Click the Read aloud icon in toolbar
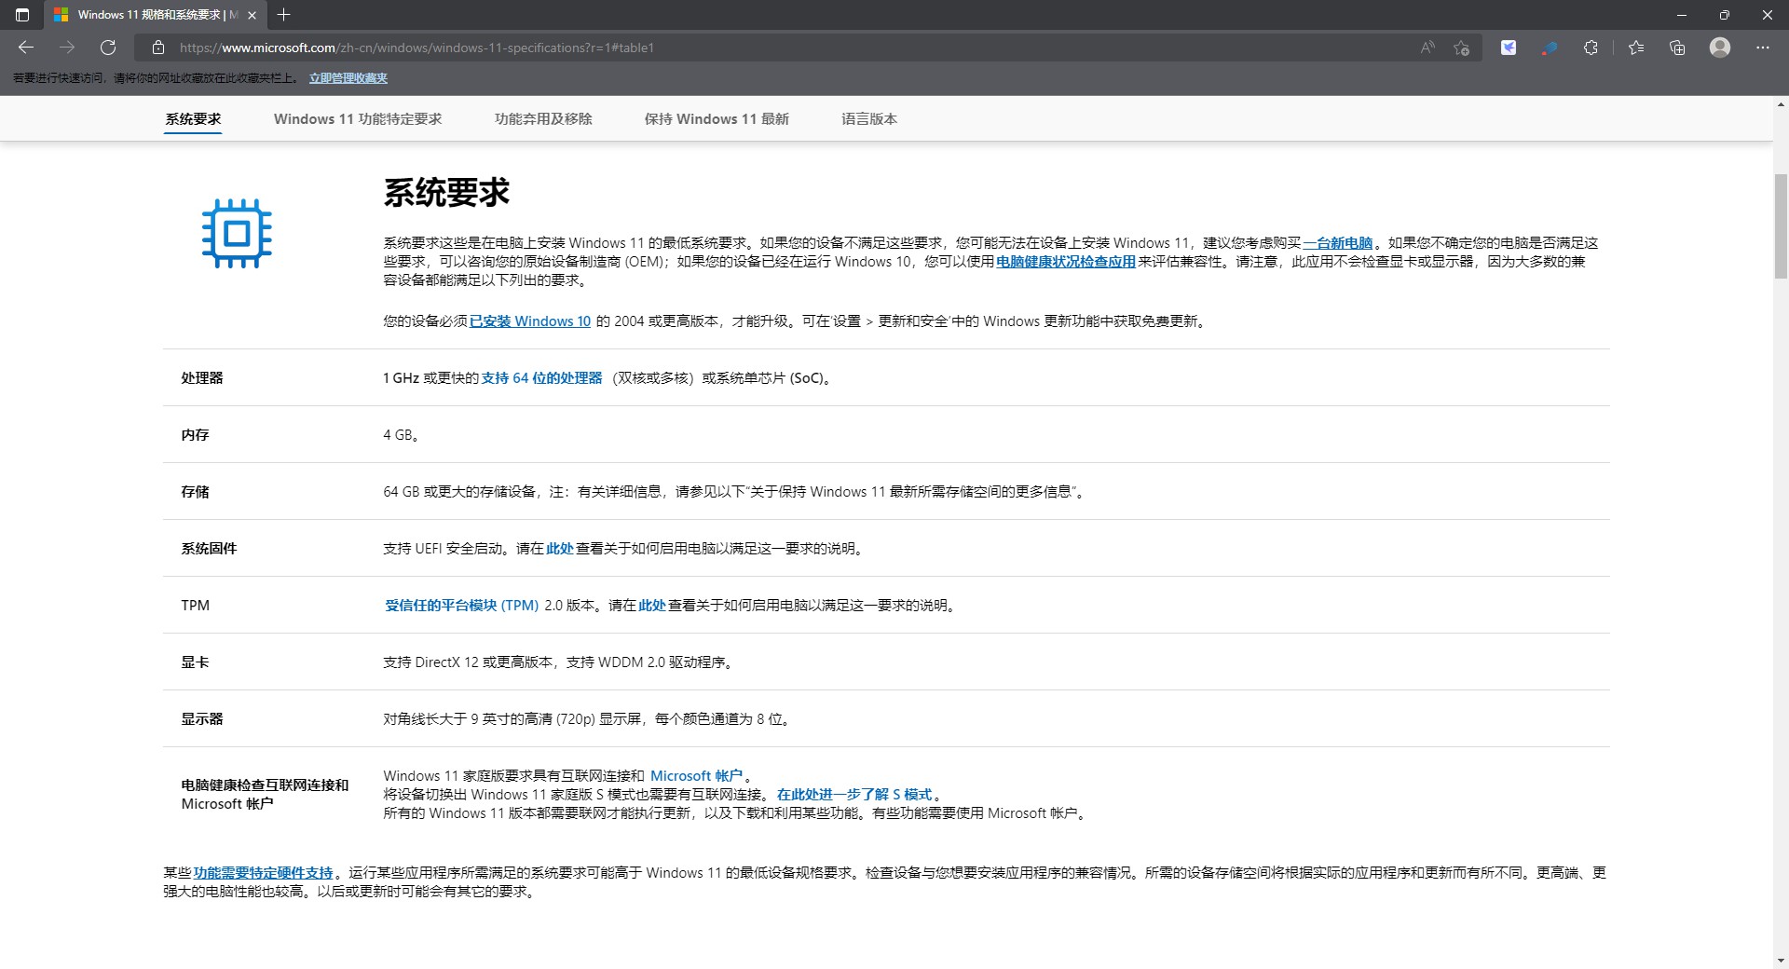The height and width of the screenshot is (969, 1789). pyautogui.click(x=1427, y=48)
